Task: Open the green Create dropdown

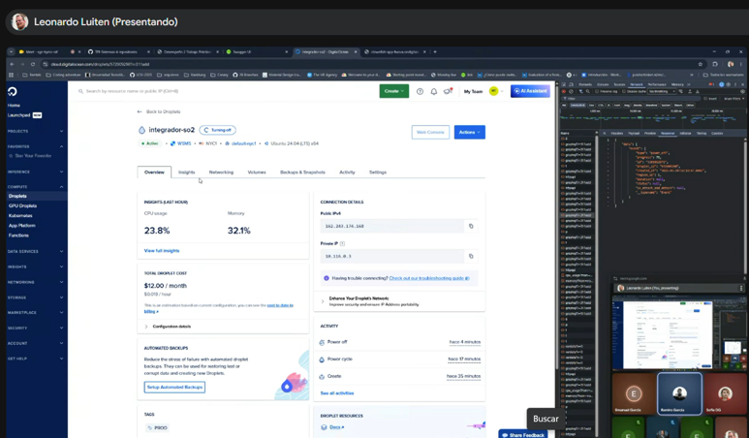Action: click(394, 91)
